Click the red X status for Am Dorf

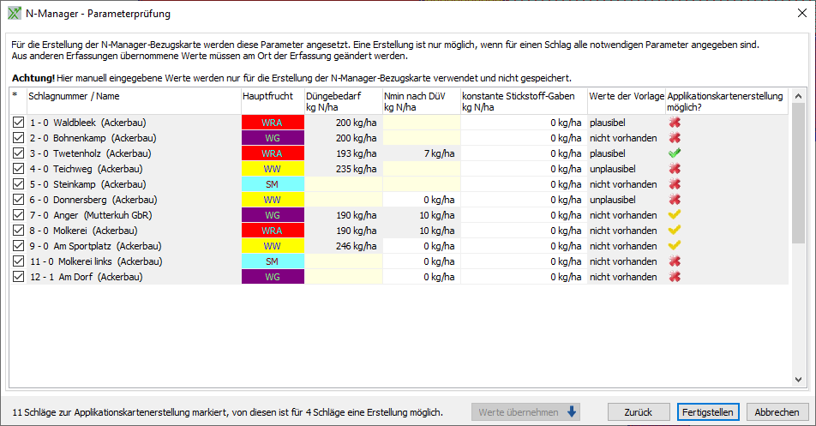(675, 277)
